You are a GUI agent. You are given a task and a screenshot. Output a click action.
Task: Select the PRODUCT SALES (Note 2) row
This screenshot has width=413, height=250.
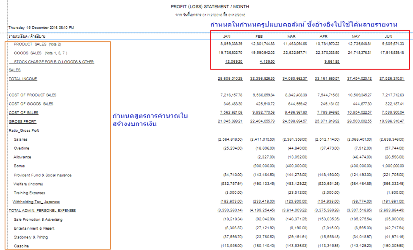click(37, 44)
